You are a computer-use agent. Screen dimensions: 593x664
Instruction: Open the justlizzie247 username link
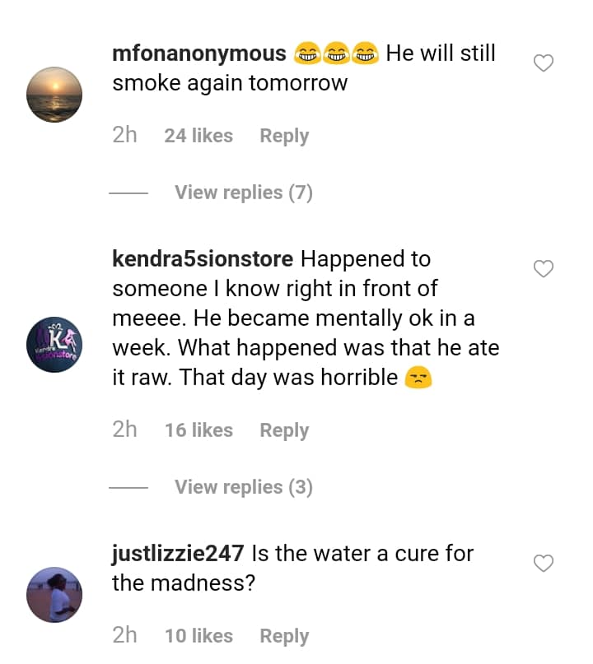click(x=178, y=554)
